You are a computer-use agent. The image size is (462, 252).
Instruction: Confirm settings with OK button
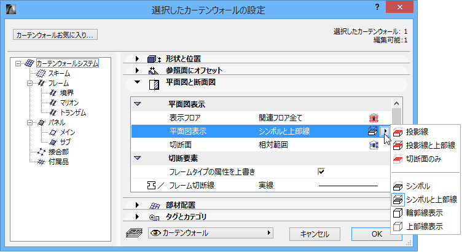tap(377, 234)
